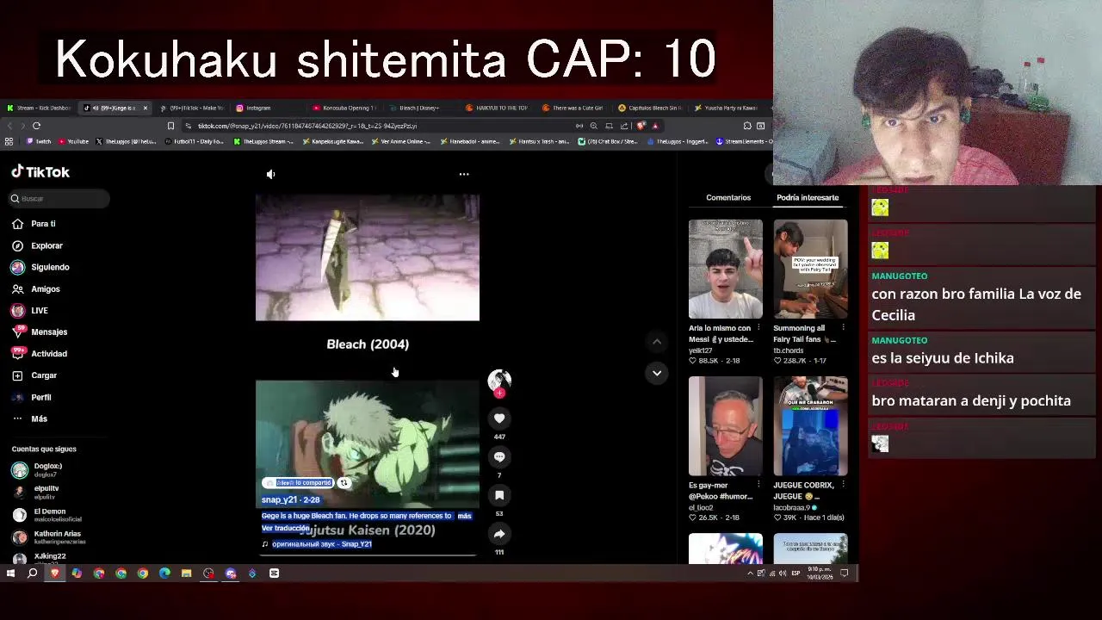Open El Demon followed account

46,515
